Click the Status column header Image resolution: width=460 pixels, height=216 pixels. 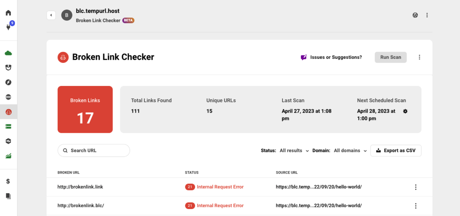(192, 173)
